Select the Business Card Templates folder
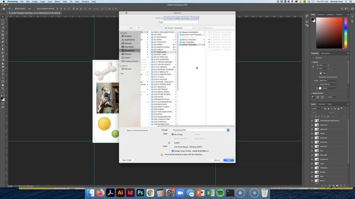The width and height of the screenshot is (355, 199). (x=192, y=35)
